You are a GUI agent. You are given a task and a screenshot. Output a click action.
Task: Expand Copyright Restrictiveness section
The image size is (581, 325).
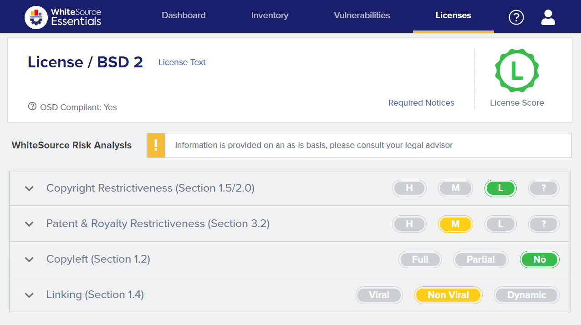coord(29,188)
